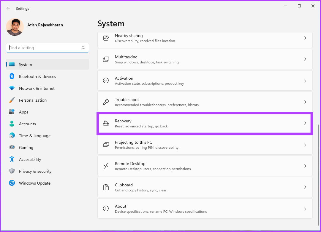Click the Personalization paintbrush icon
This screenshot has width=321, height=232.
pos(12,100)
